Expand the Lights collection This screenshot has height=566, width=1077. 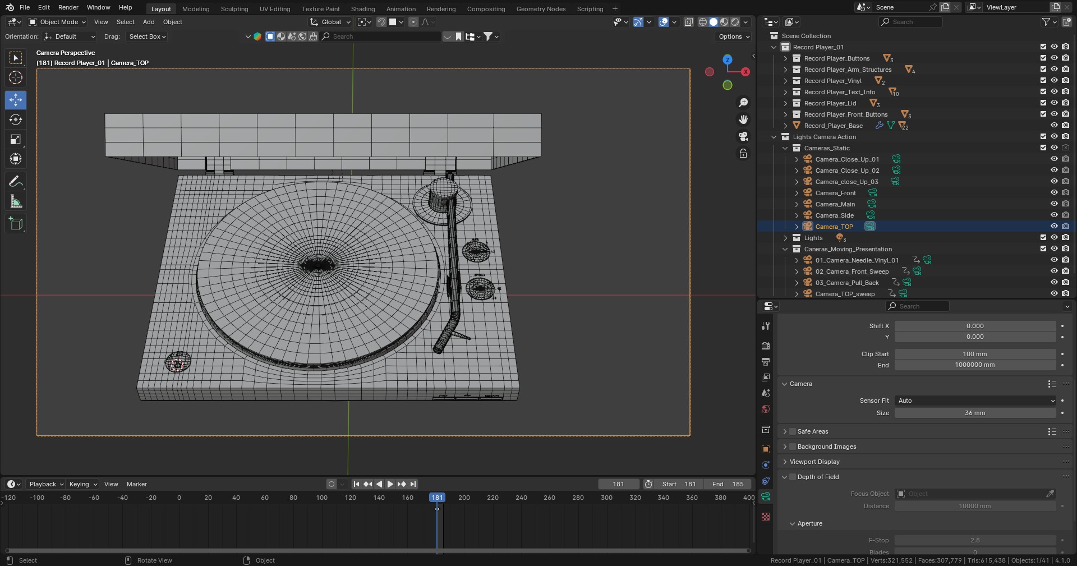coord(785,238)
